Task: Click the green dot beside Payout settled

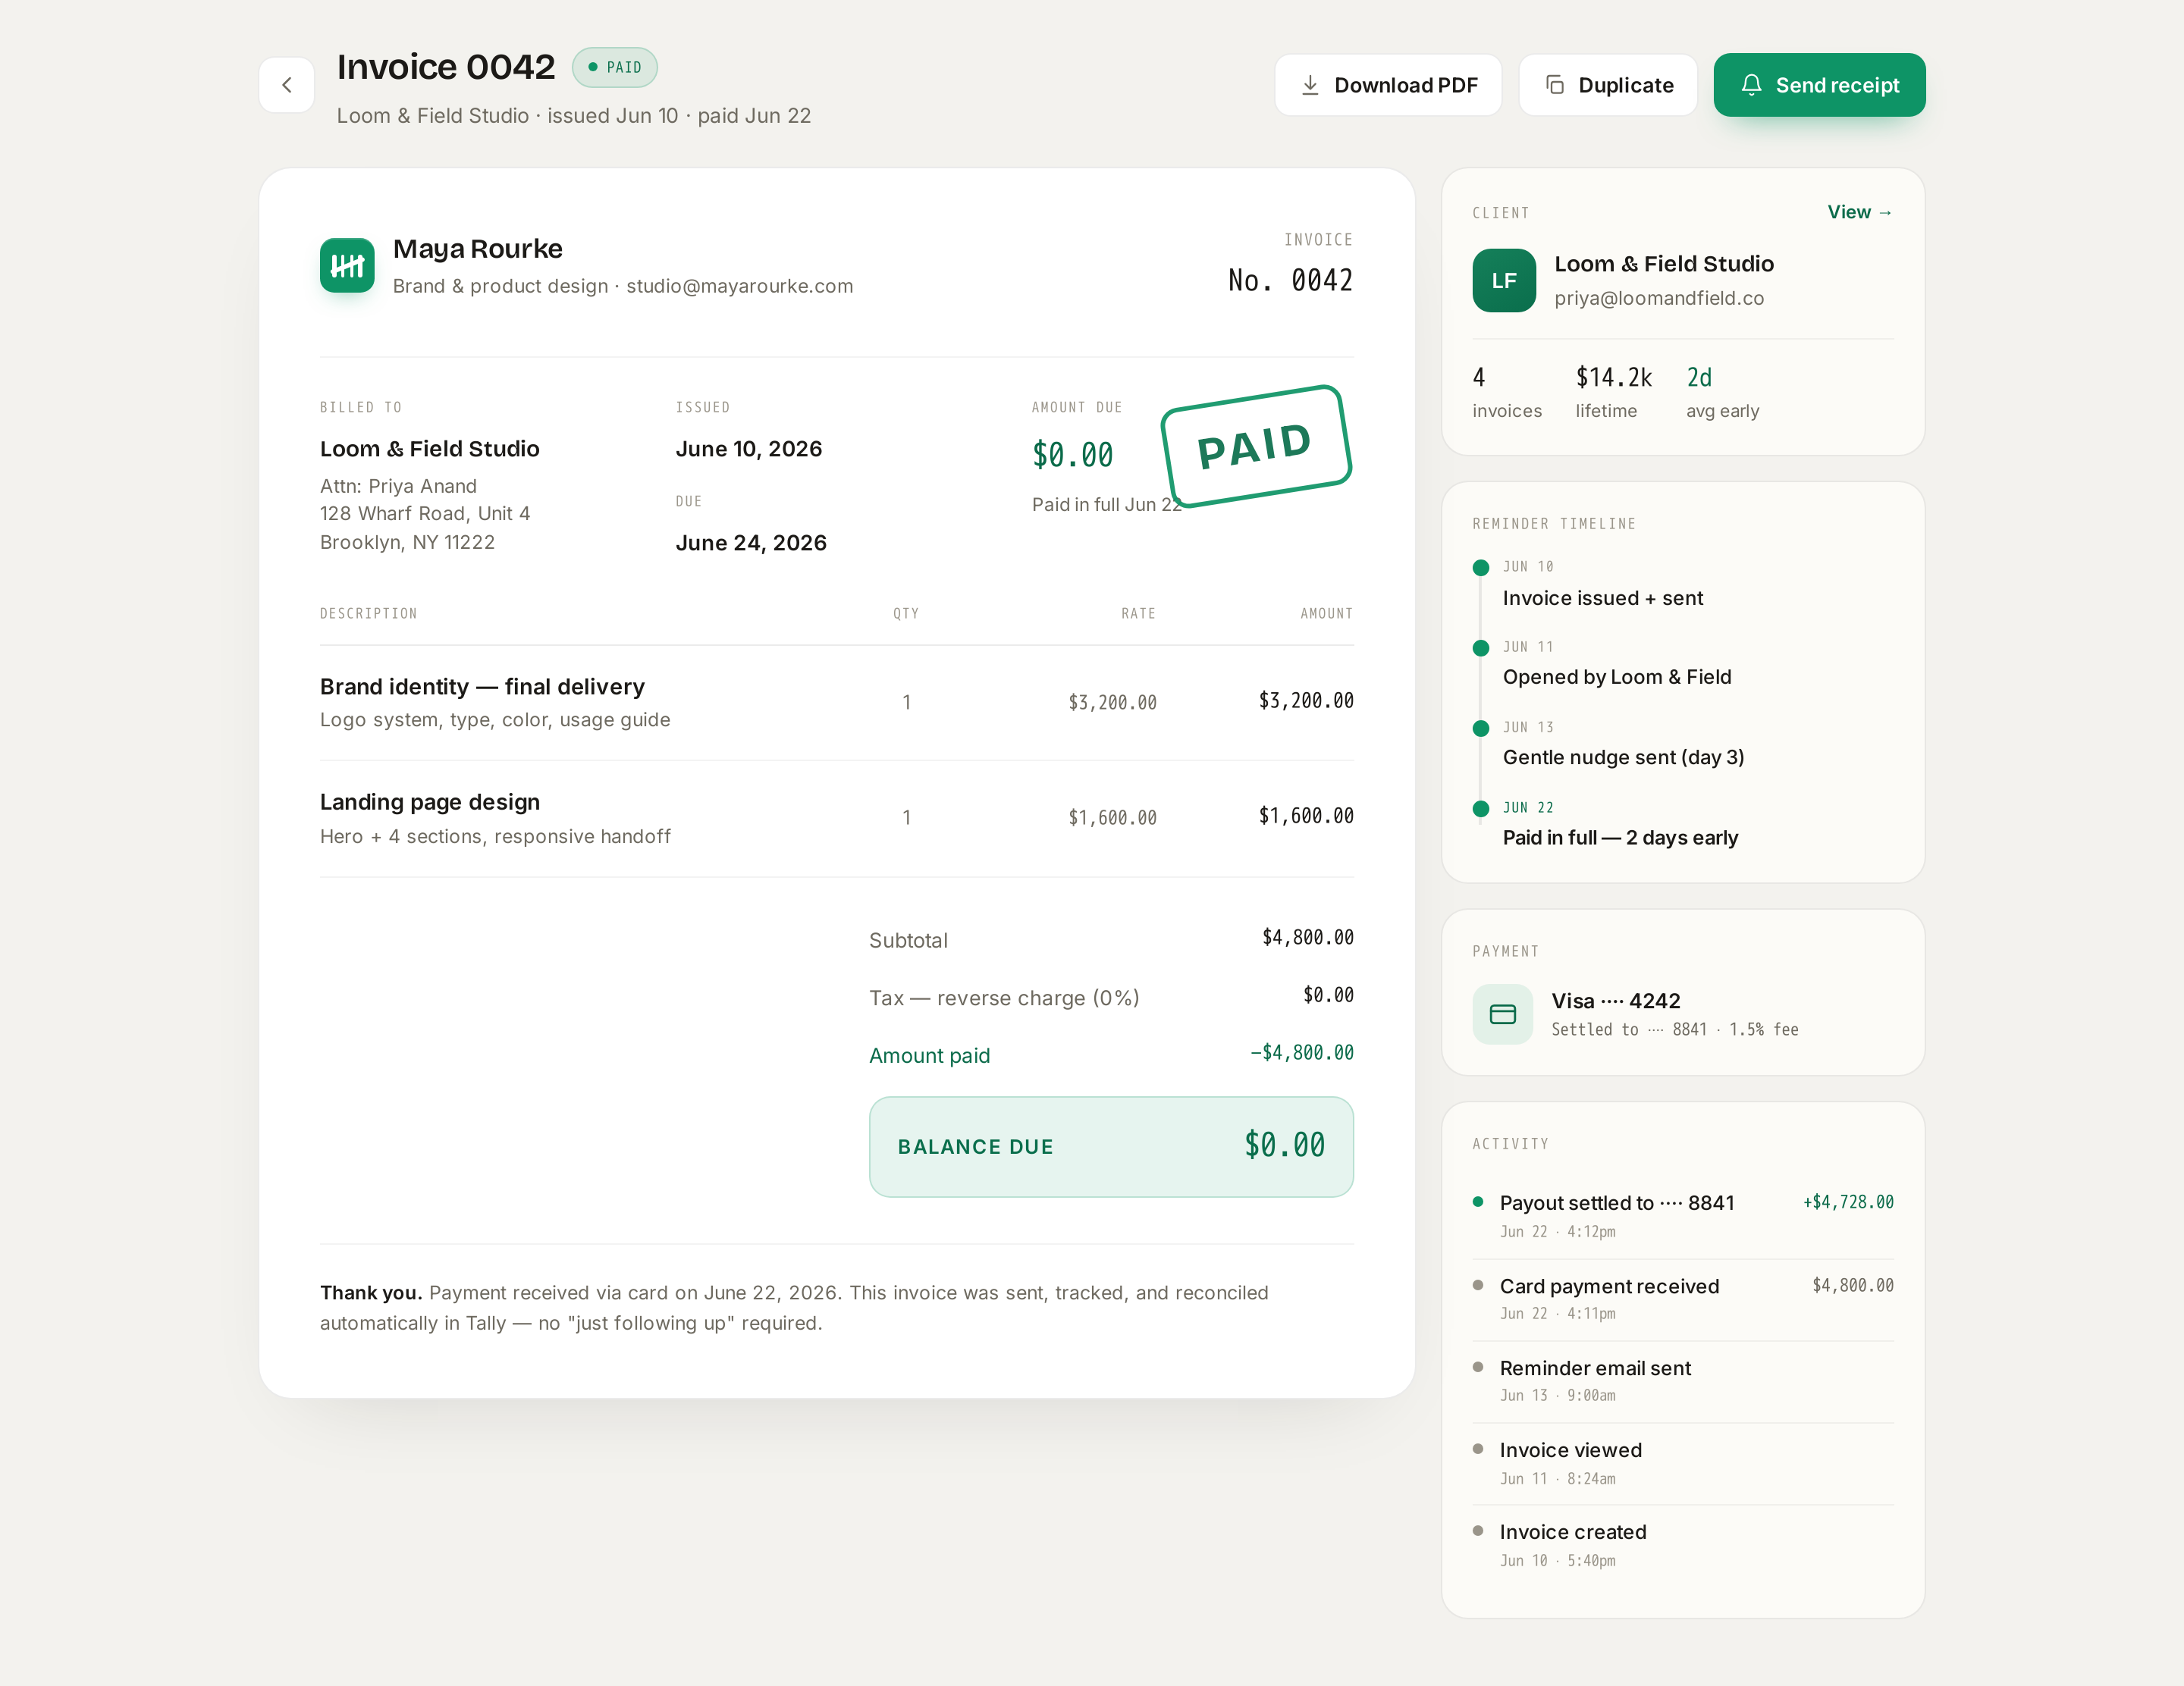Action: pos(1478,1202)
